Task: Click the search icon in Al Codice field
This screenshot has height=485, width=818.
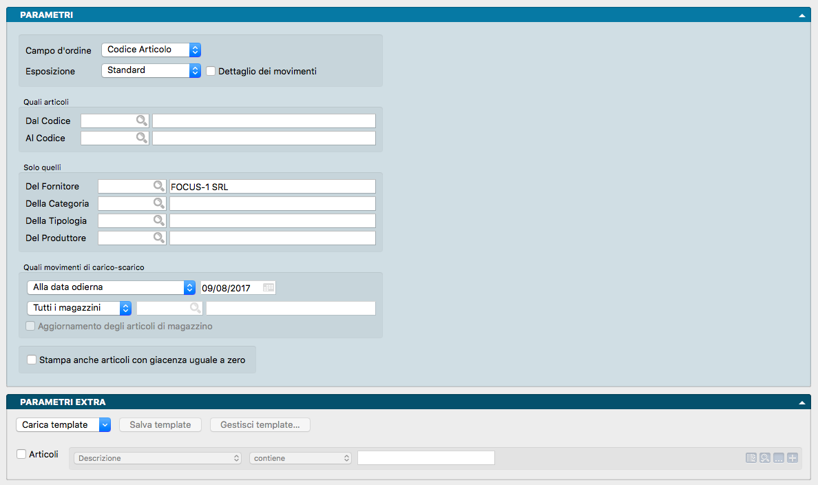Action: pos(141,138)
